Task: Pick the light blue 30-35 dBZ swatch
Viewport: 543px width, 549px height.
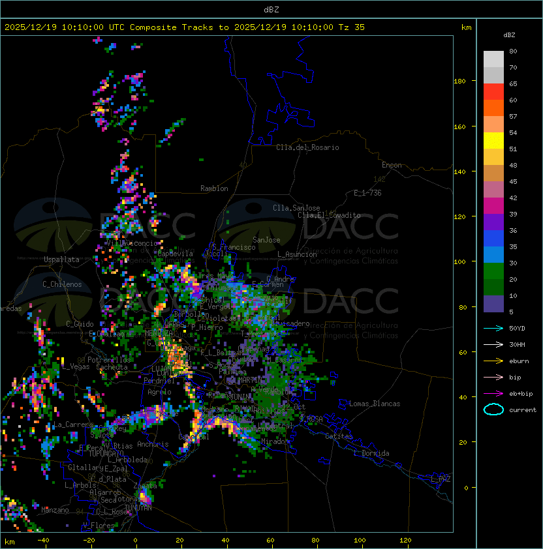Action: pos(493,255)
